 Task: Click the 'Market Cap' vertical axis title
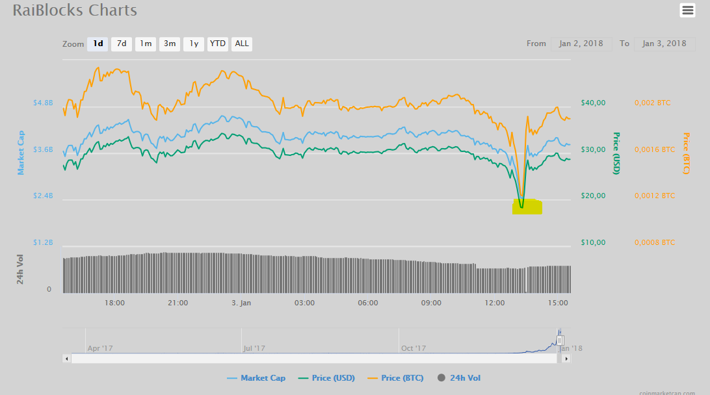click(x=21, y=153)
